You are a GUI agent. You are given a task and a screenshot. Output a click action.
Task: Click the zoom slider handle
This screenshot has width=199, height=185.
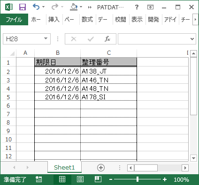138,179
